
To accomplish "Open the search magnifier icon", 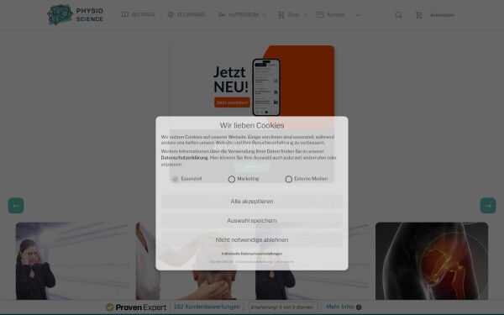I will click(398, 15).
